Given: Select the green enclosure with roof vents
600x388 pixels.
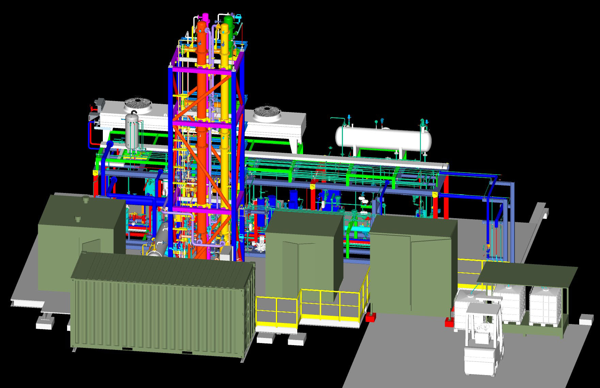Looking at the screenshot, I should tap(82, 243).
